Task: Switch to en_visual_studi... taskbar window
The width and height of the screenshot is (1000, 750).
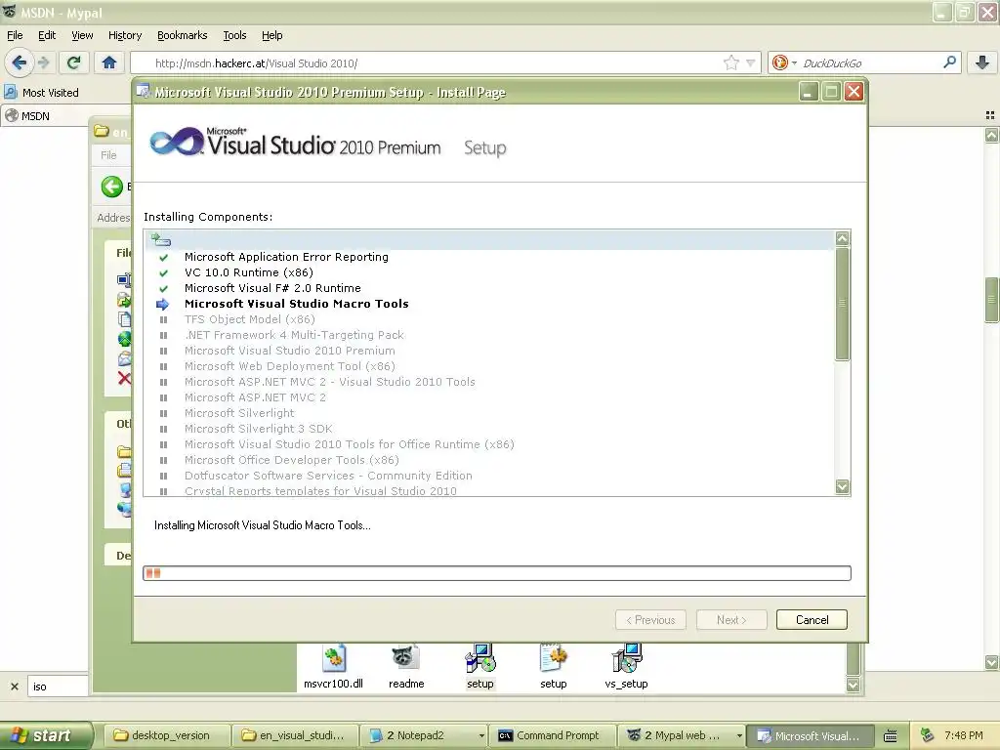Action: click(295, 736)
